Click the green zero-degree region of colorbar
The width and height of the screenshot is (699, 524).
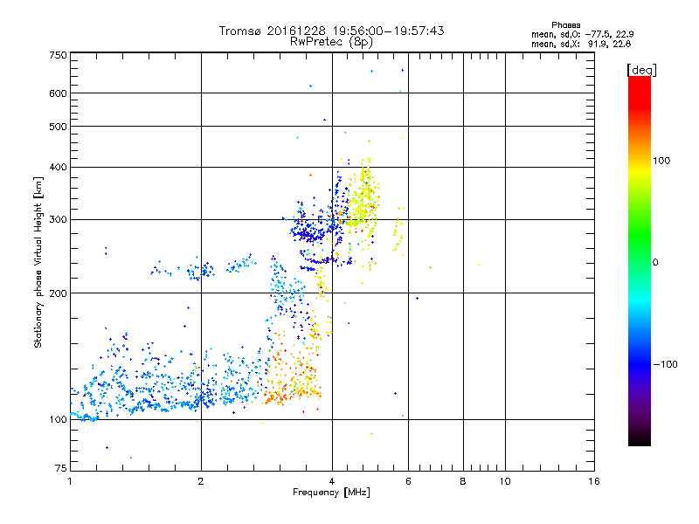(x=640, y=262)
